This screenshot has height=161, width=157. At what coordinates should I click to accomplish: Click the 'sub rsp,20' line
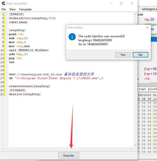coord(18,38)
